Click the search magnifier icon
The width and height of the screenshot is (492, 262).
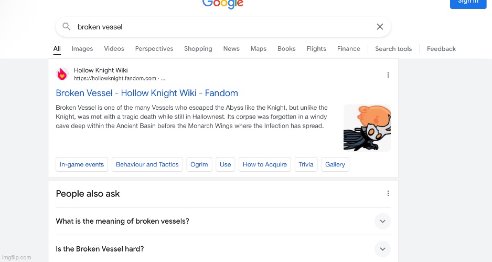67,27
